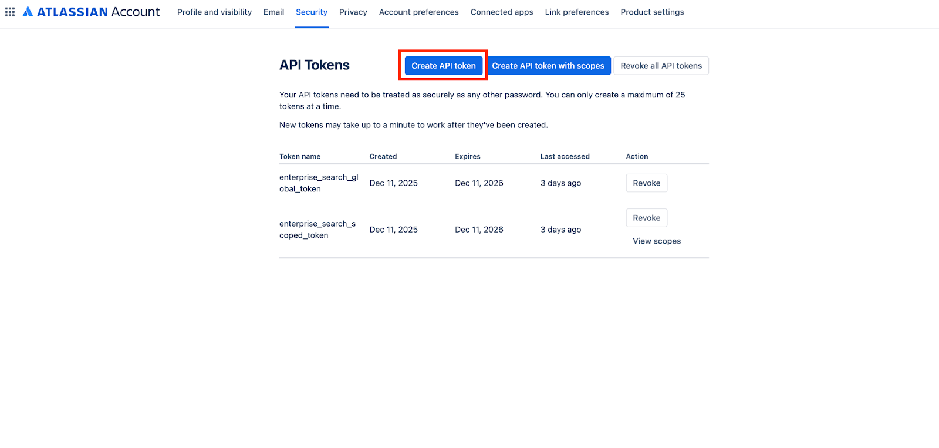Go to Profile and visibility tab
This screenshot has height=448, width=939.
(214, 12)
